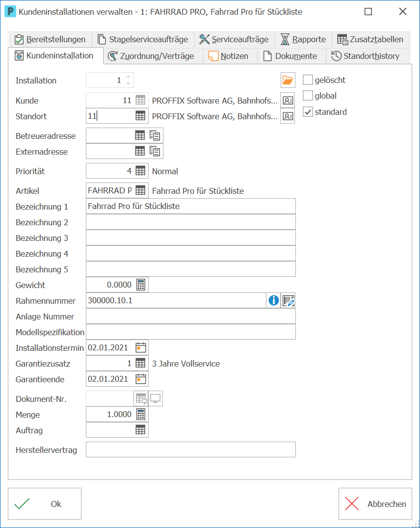The width and height of the screenshot is (420, 528).
Task: Click into the Bezeichnung 5 field
Action: pyautogui.click(x=191, y=269)
